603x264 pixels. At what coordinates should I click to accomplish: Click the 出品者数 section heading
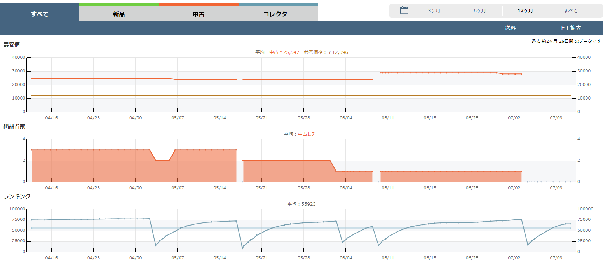click(14, 126)
